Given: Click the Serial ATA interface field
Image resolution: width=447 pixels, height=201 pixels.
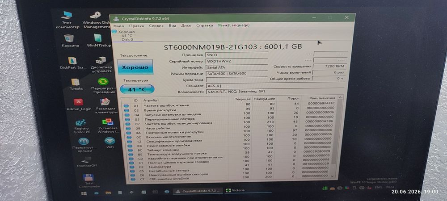Looking at the screenshot, I should pos(237,67).
